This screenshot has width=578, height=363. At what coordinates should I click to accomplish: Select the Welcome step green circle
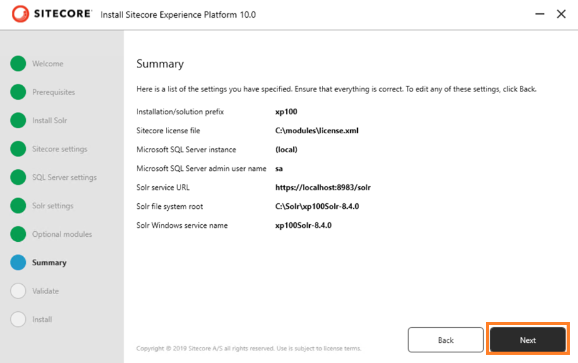pyautogui.click(x=18, y=64)
